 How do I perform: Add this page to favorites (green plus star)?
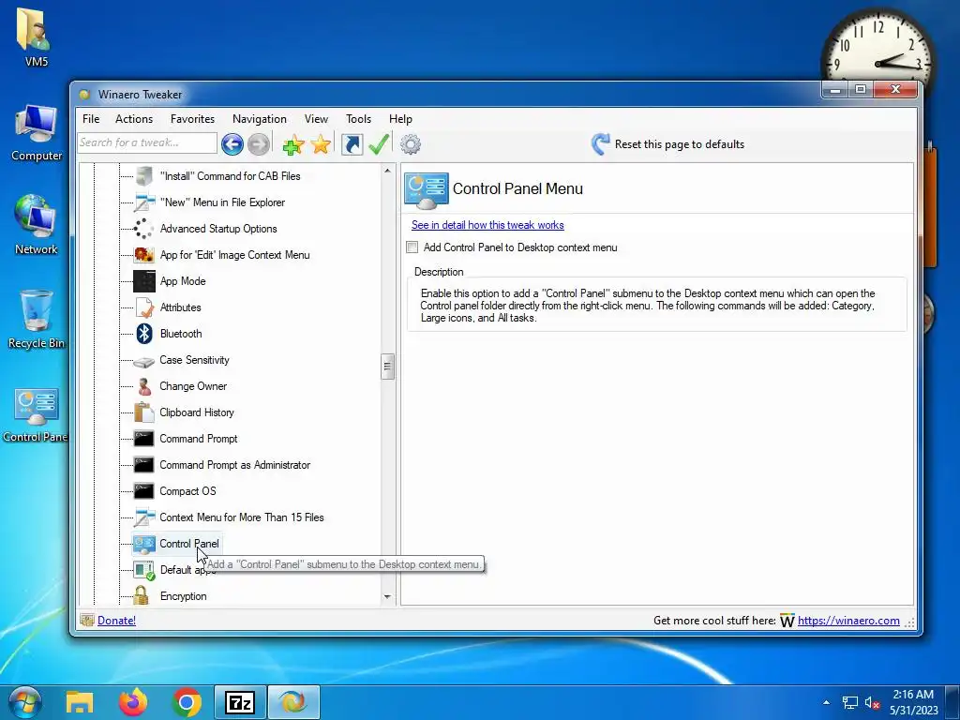(293, 144)
